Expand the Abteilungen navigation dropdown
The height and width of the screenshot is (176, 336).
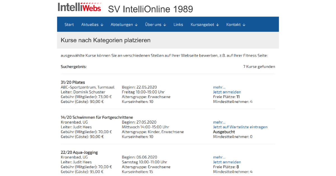(124, 24)
